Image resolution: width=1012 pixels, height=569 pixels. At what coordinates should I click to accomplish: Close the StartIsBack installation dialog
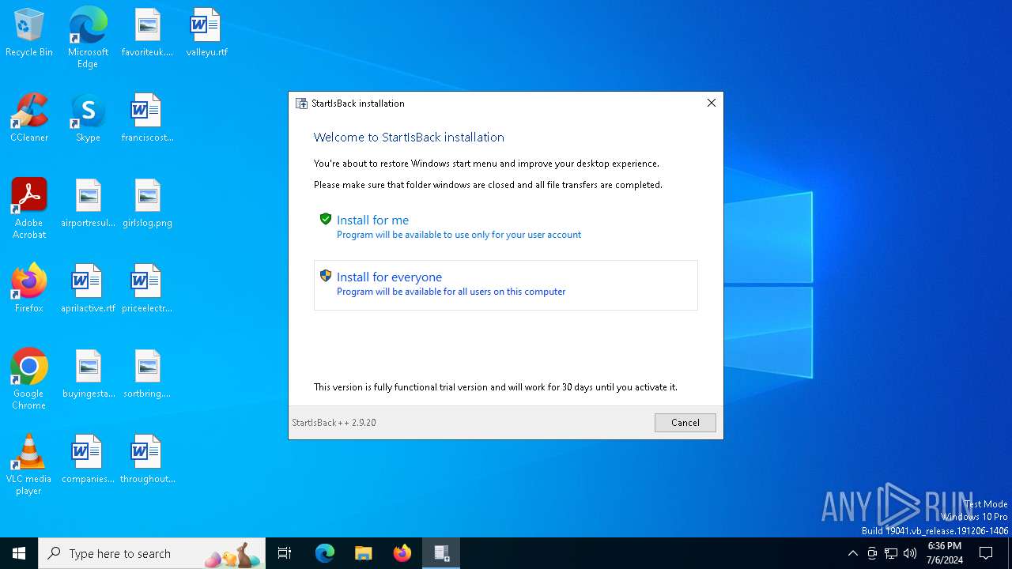pyautogui.click(x=711, y=103)
